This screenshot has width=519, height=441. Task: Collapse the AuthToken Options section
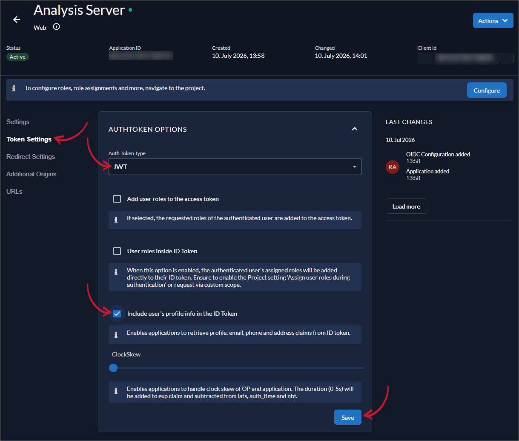click(355, 129)
